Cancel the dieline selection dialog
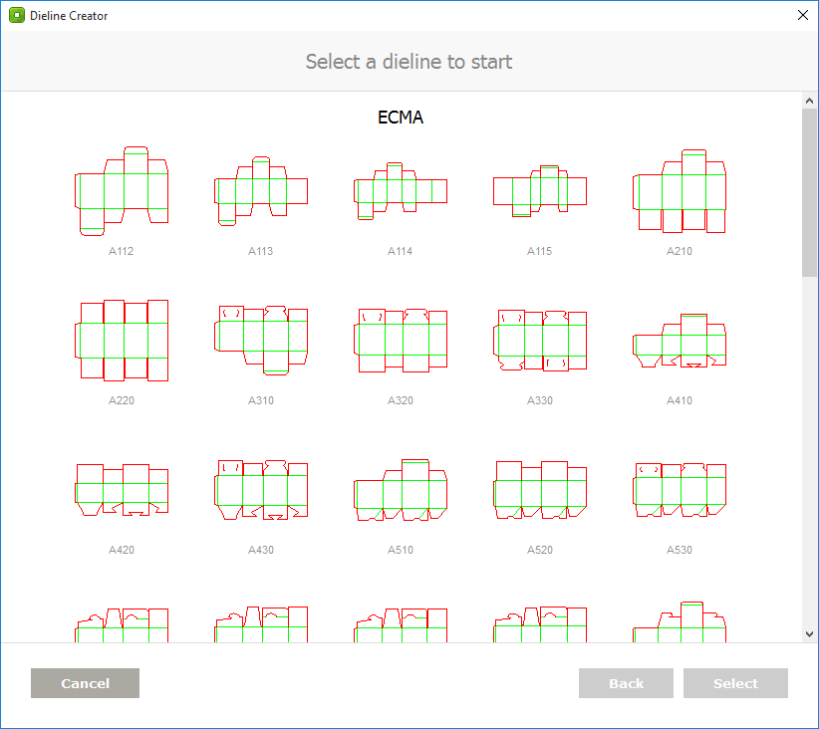Image resolution: width=819 pixels, height=729 pixels. pos(85,683)
